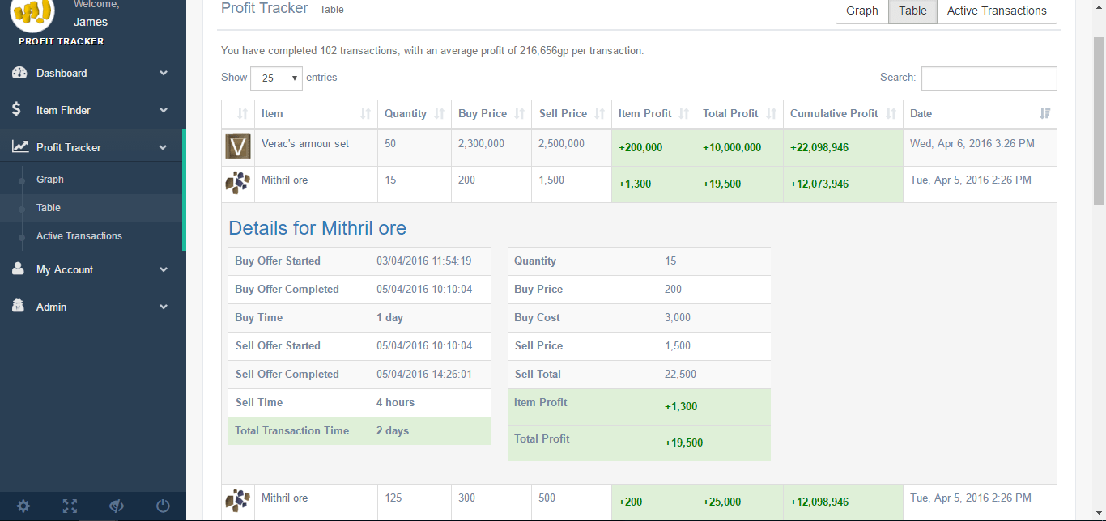Expand the Item Finder sidebar menu
The image size is (1106, 521).
tap(92, 110)
